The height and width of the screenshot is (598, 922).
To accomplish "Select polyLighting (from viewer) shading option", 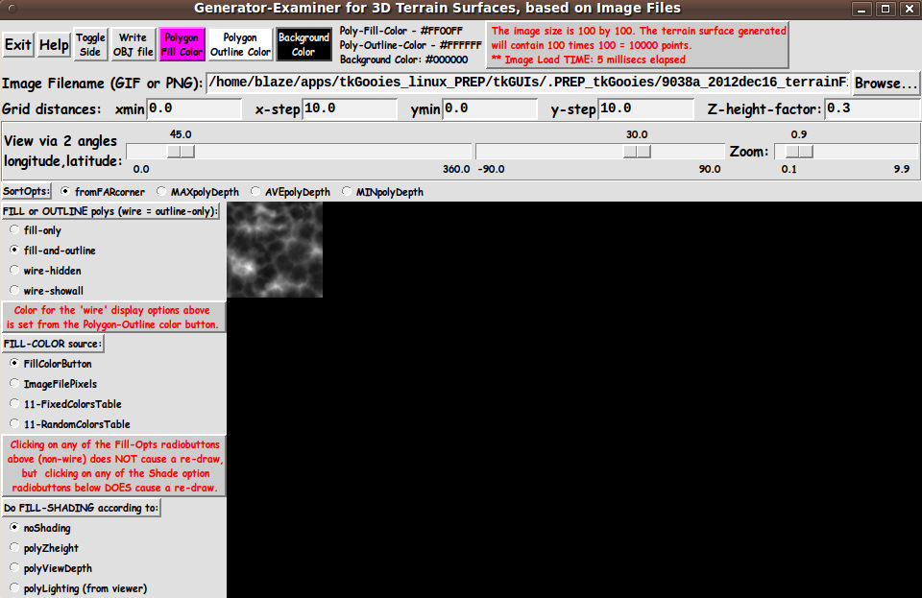I will point(78,588).
